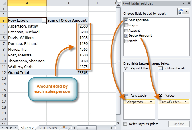Click the Update button

point(179,124)
